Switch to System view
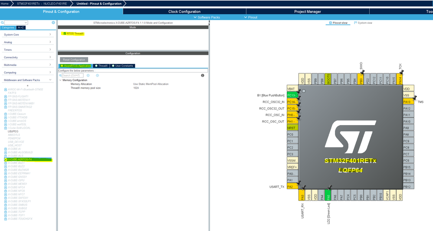 [363, 23]
